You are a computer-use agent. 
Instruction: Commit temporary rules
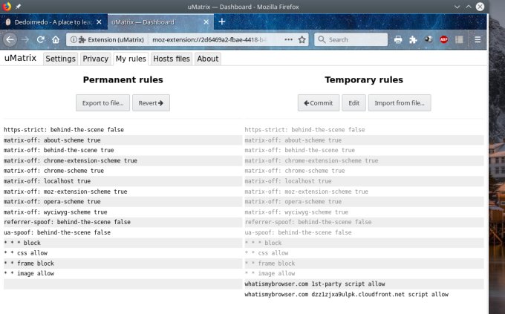point(319,102)
